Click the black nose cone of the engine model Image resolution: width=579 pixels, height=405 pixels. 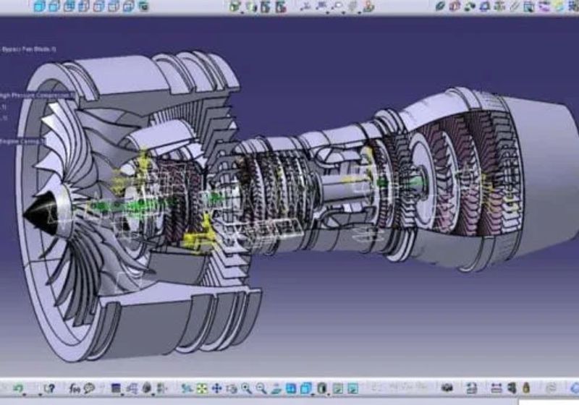pyautogui.click(x=40, y=213)
